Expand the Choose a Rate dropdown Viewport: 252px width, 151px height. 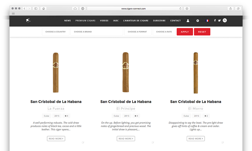[164, 32]
